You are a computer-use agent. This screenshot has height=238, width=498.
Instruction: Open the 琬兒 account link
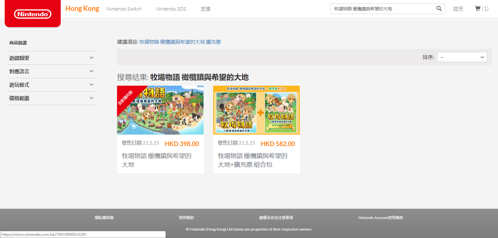[x=458, y=9]
